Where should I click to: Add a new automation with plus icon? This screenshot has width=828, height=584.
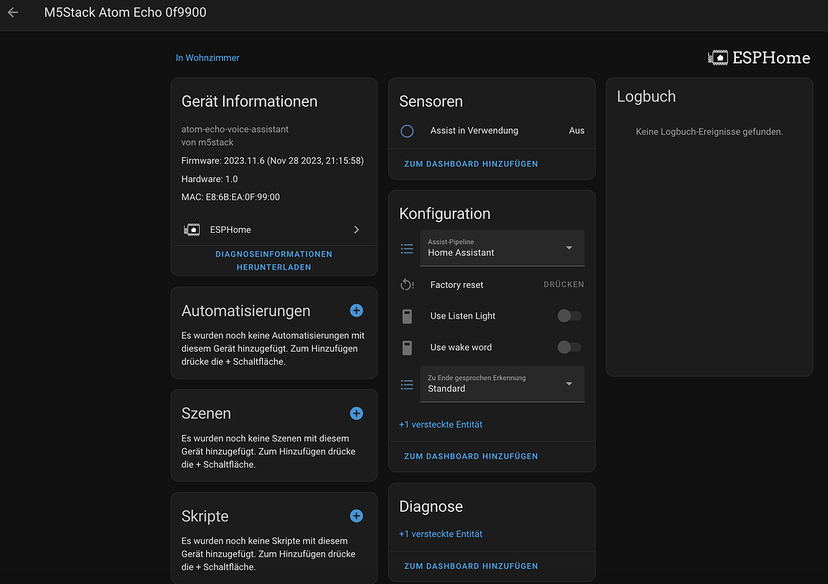357,311
